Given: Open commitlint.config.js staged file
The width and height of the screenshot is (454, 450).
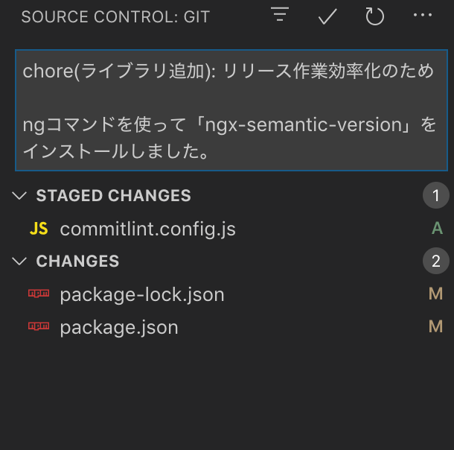Looking at the screenshot, I should 147,229.
